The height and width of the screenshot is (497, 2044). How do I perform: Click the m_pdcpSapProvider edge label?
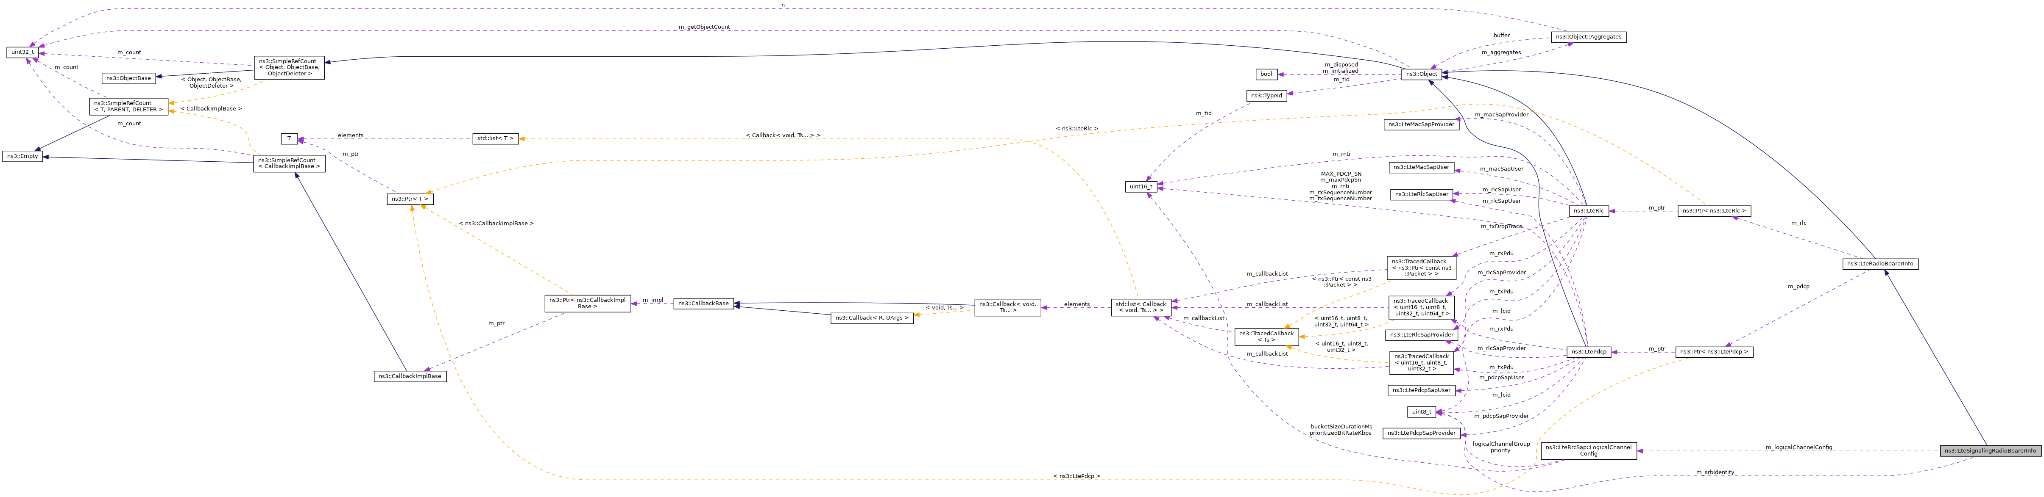[x=1501, y=416]
